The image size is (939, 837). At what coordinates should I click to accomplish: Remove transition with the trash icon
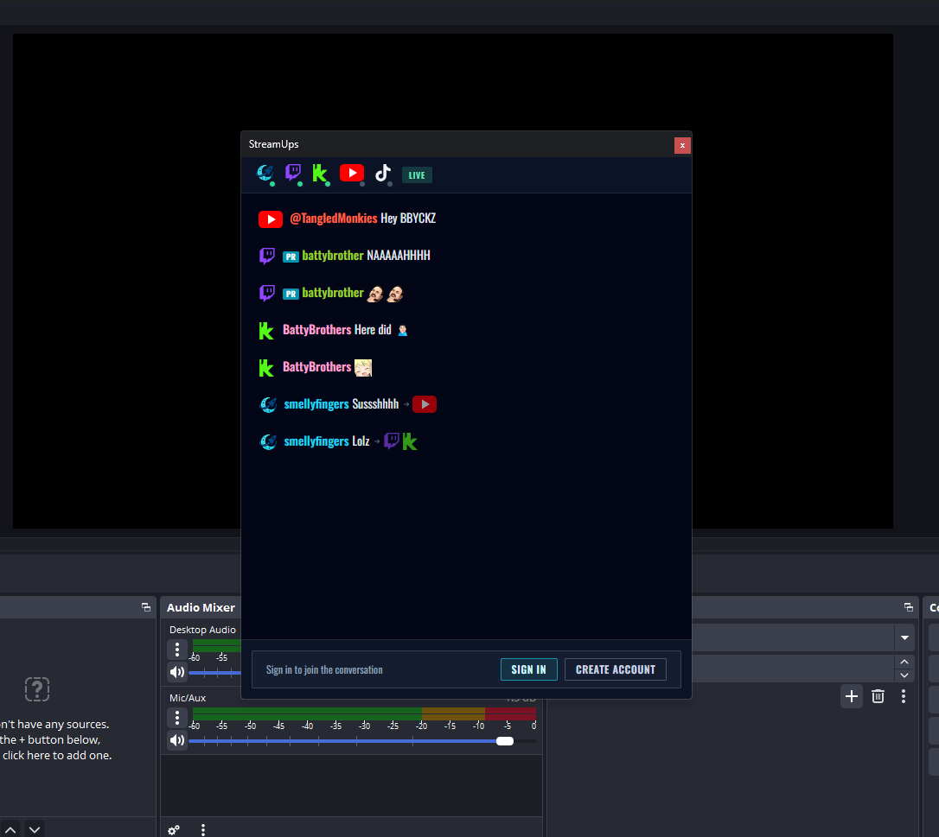[x=878, y=696]
